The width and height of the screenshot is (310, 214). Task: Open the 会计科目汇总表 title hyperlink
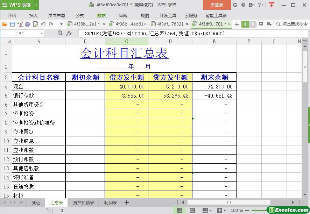coord(124,53)
